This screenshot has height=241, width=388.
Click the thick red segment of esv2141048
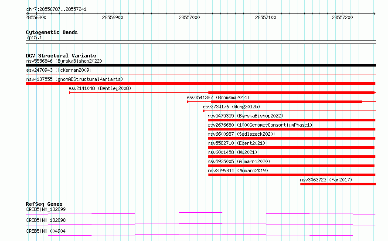[292, 93]
